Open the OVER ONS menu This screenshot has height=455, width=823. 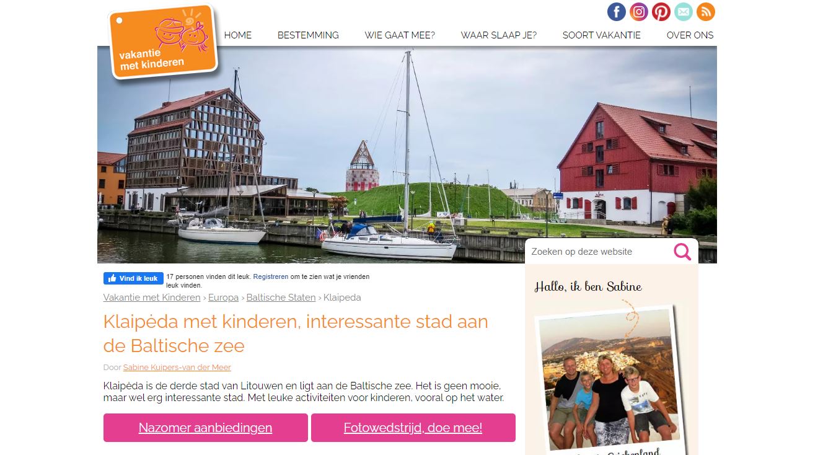pyautogui.click(x=690, y=35)
